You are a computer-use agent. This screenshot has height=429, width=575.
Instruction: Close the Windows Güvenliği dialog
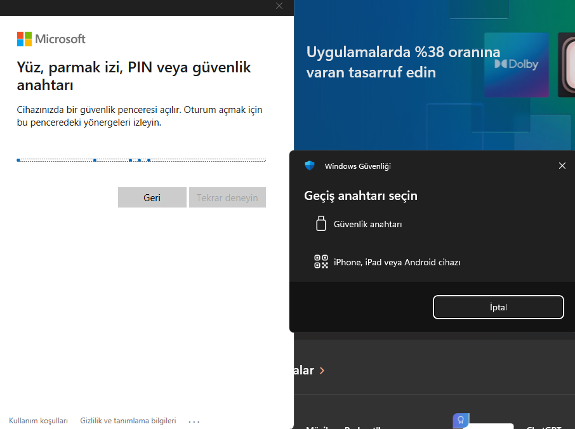tap(562, 166)
